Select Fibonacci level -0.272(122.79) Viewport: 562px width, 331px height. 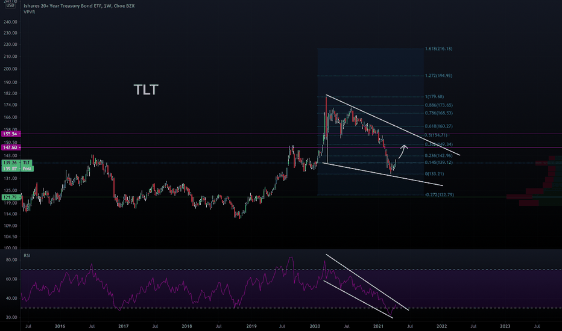[x=439, y=194]
